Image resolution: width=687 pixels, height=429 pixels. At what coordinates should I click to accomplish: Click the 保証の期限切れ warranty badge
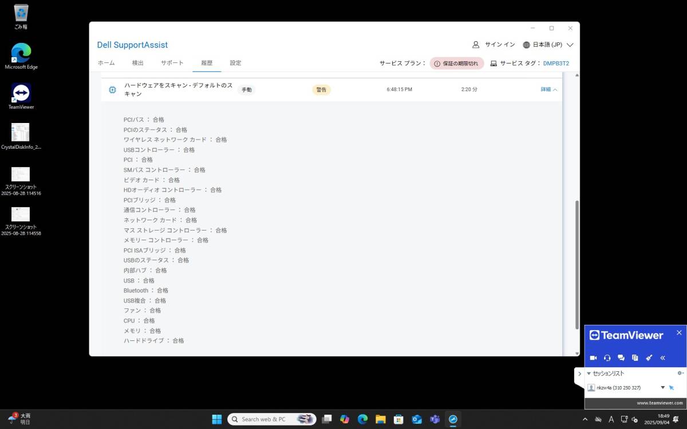[x=457, y=63]
